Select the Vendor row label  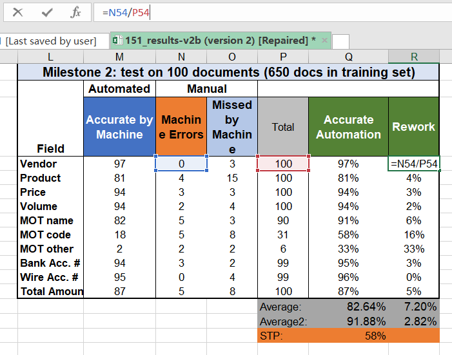(x=50, y=164)
